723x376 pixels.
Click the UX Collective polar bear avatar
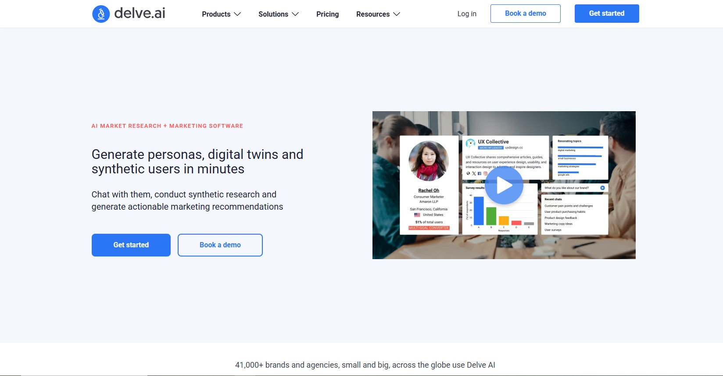tap(470, 143)
